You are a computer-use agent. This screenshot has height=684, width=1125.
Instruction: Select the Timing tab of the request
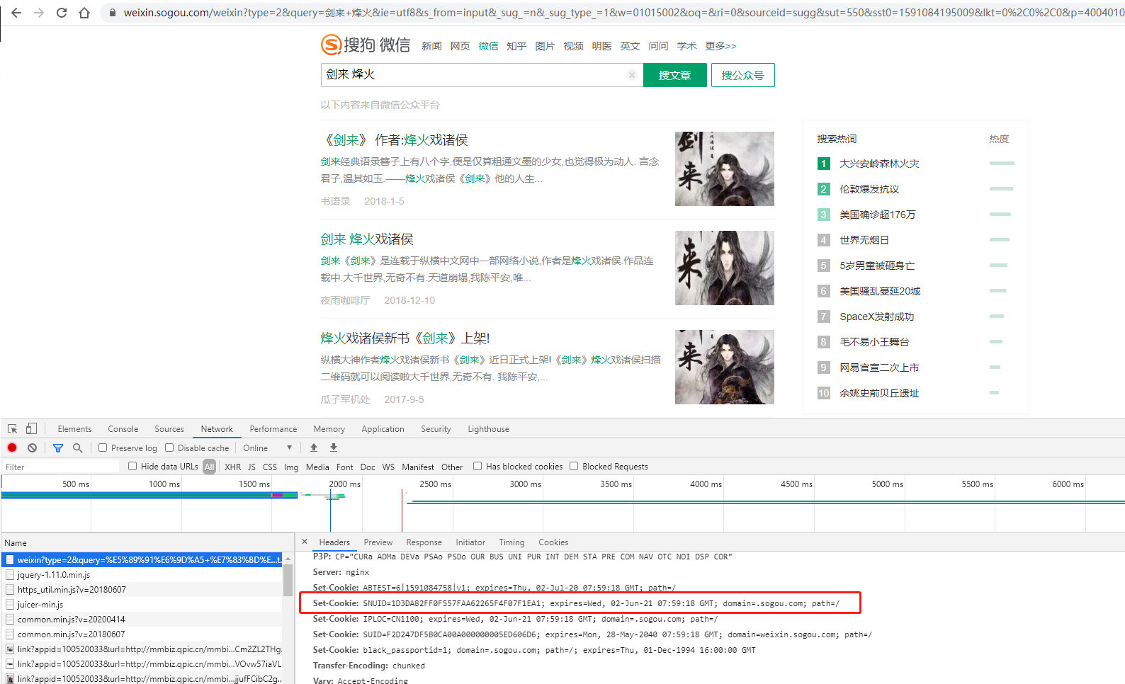point(511,542)
